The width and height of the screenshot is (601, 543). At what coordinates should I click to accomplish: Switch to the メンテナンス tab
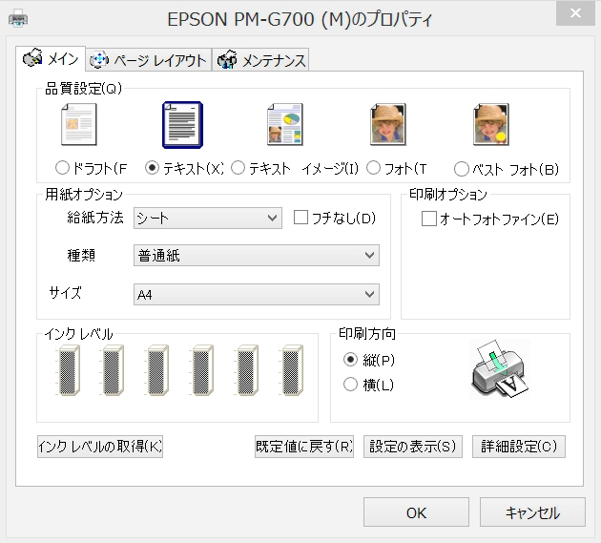[260, 60]
